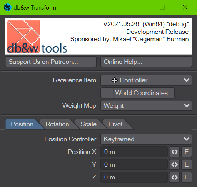Click the Position Z slider arrows button
Image resolution: width=197 pixels, height=187 pixels.
(x=174, y=177)
